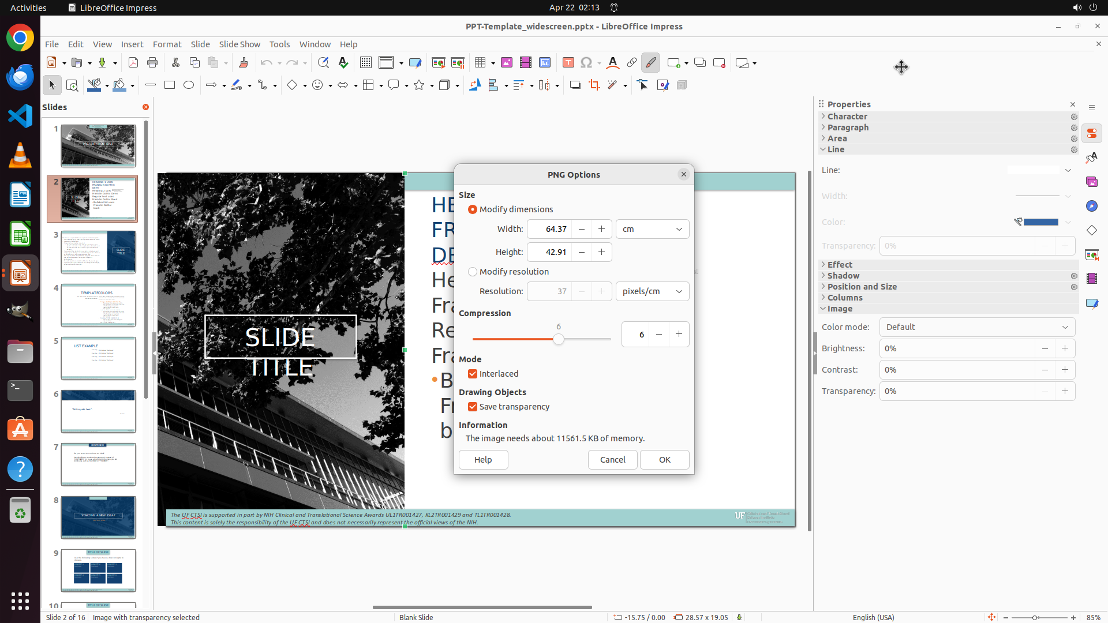
Task: Uncheck the Interlaced checkbox
Action: point(473,374)
